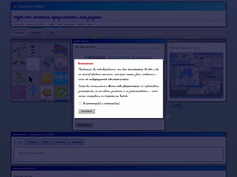Screen dimensions: 237x177
Task: Click the "Перетащи сюда мысли… (шутка)" text
Action: (185, 48)
